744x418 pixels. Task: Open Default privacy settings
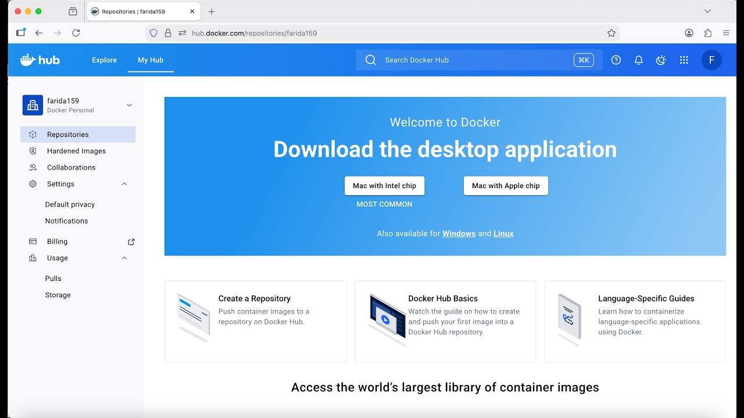(x=70, y=204)
